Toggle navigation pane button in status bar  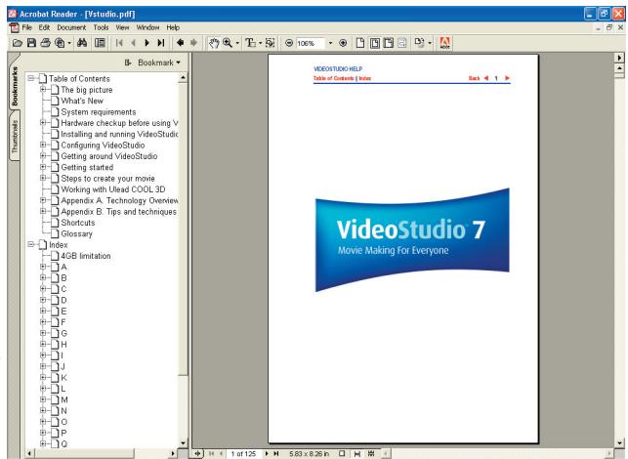[197, 453]
